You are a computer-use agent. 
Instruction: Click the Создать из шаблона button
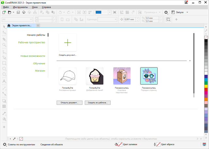point(97,102)
